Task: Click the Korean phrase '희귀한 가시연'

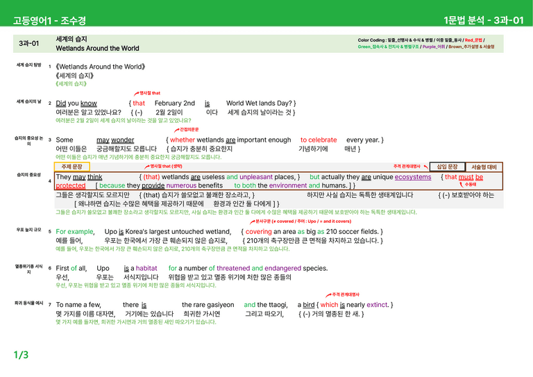Action: point(201,314)
